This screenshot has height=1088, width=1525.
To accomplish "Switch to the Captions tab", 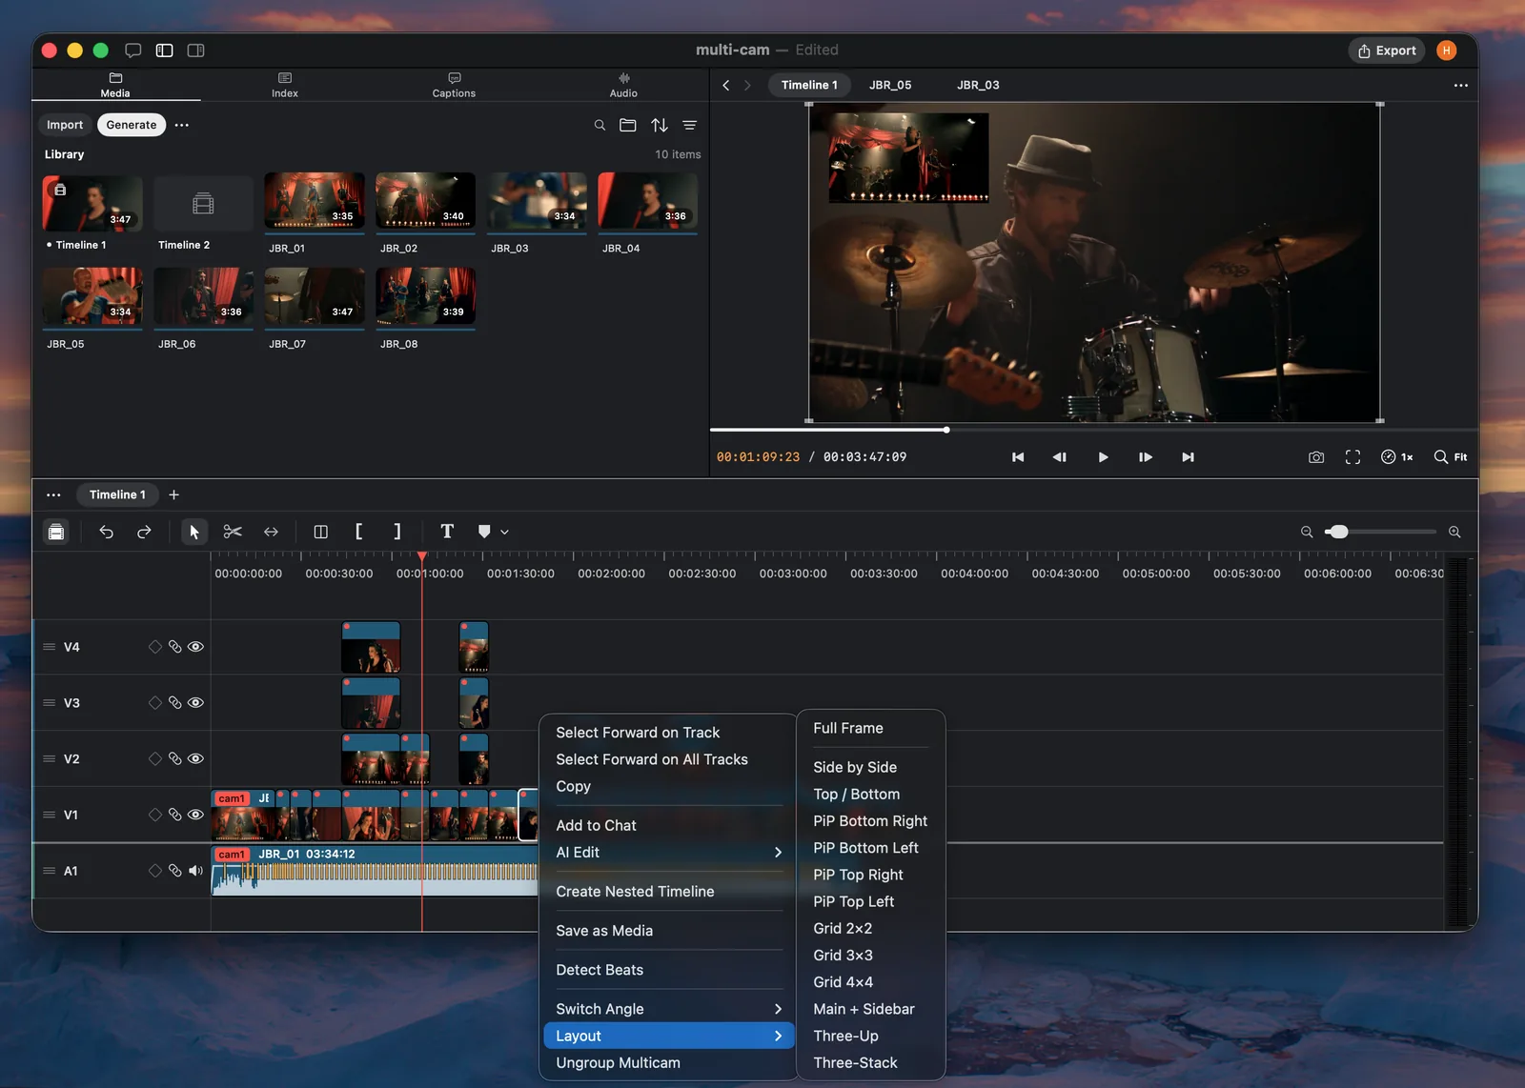I will (454, 85).
